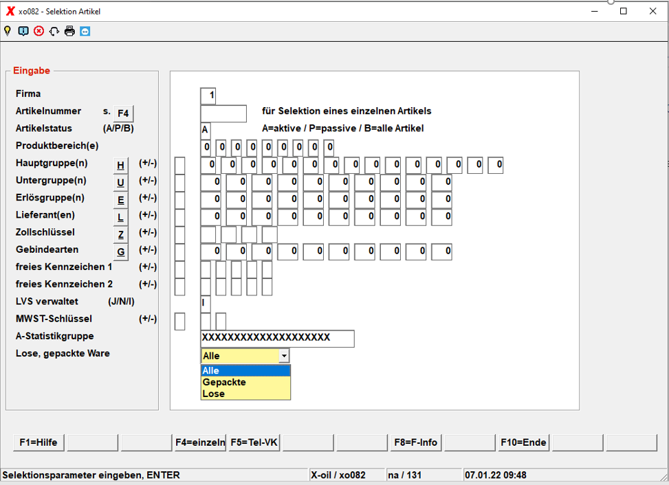Click the G button for Gebindearten

point(121,252)
